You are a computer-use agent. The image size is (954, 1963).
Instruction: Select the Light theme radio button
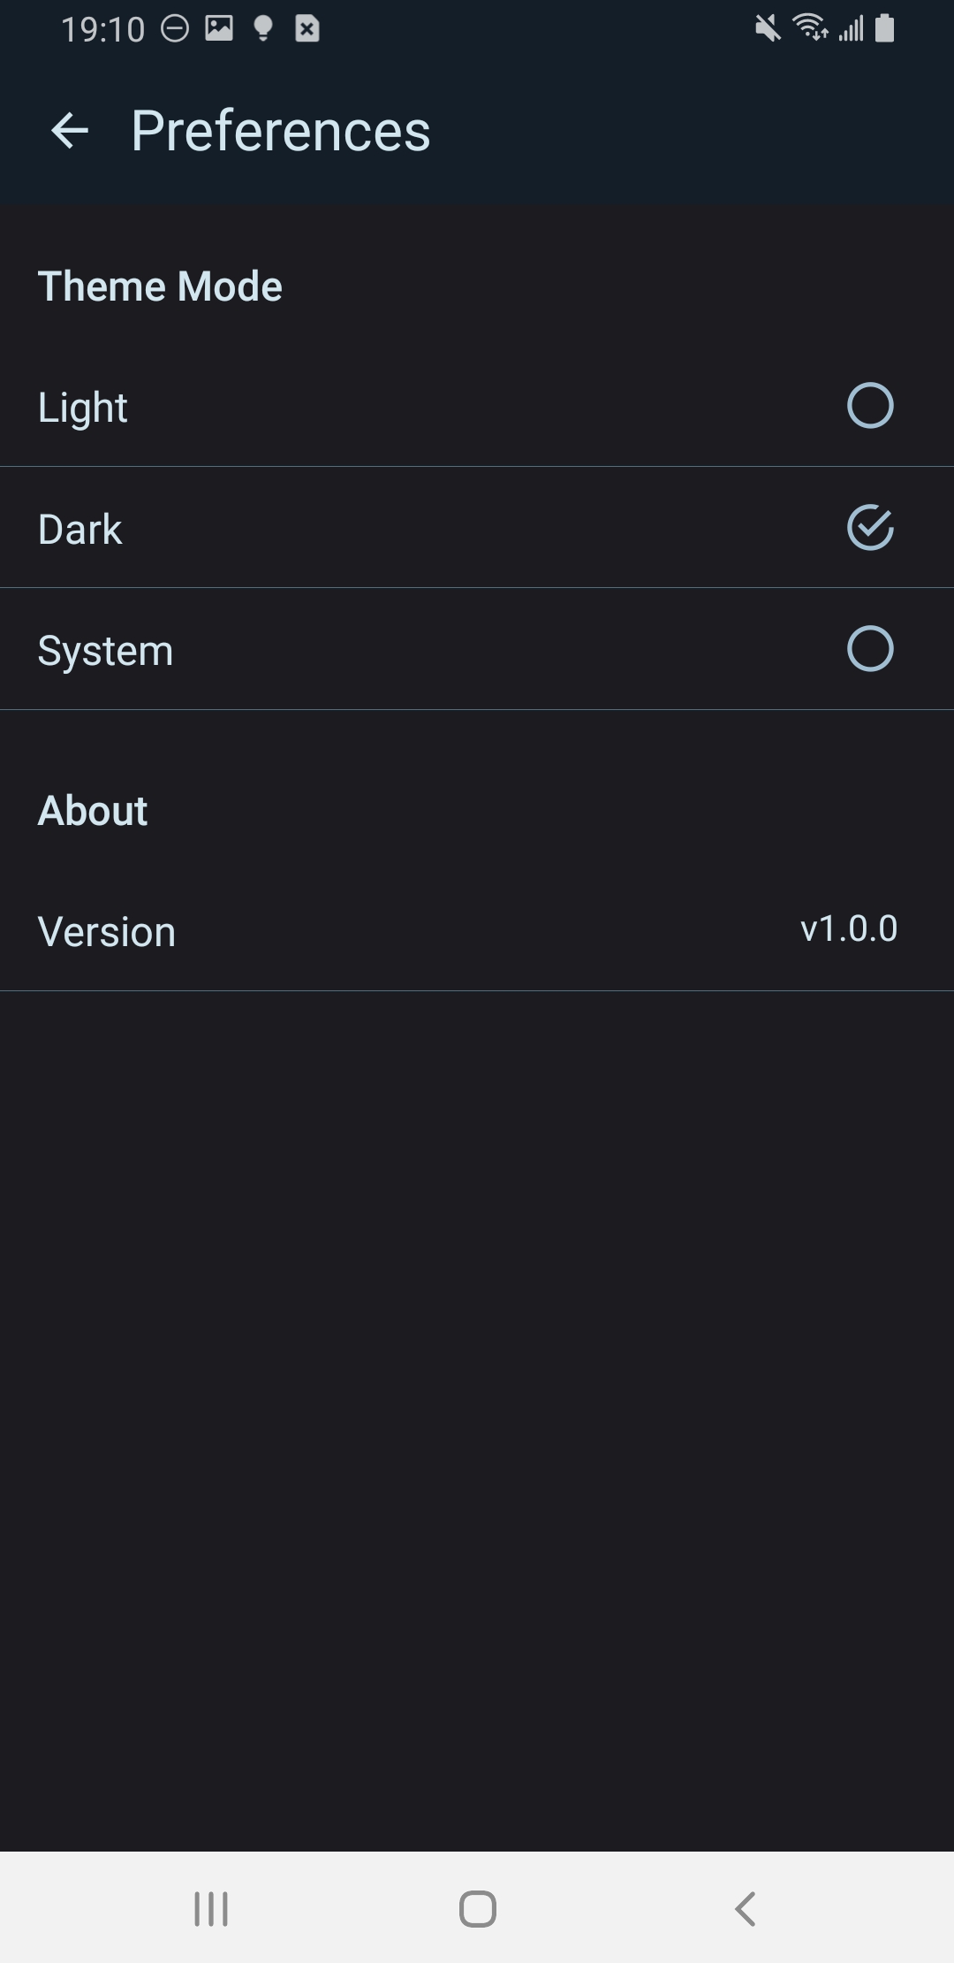[x=870, y=406]
